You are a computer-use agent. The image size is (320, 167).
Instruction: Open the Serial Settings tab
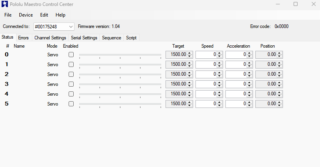click(x=84, y=38)
